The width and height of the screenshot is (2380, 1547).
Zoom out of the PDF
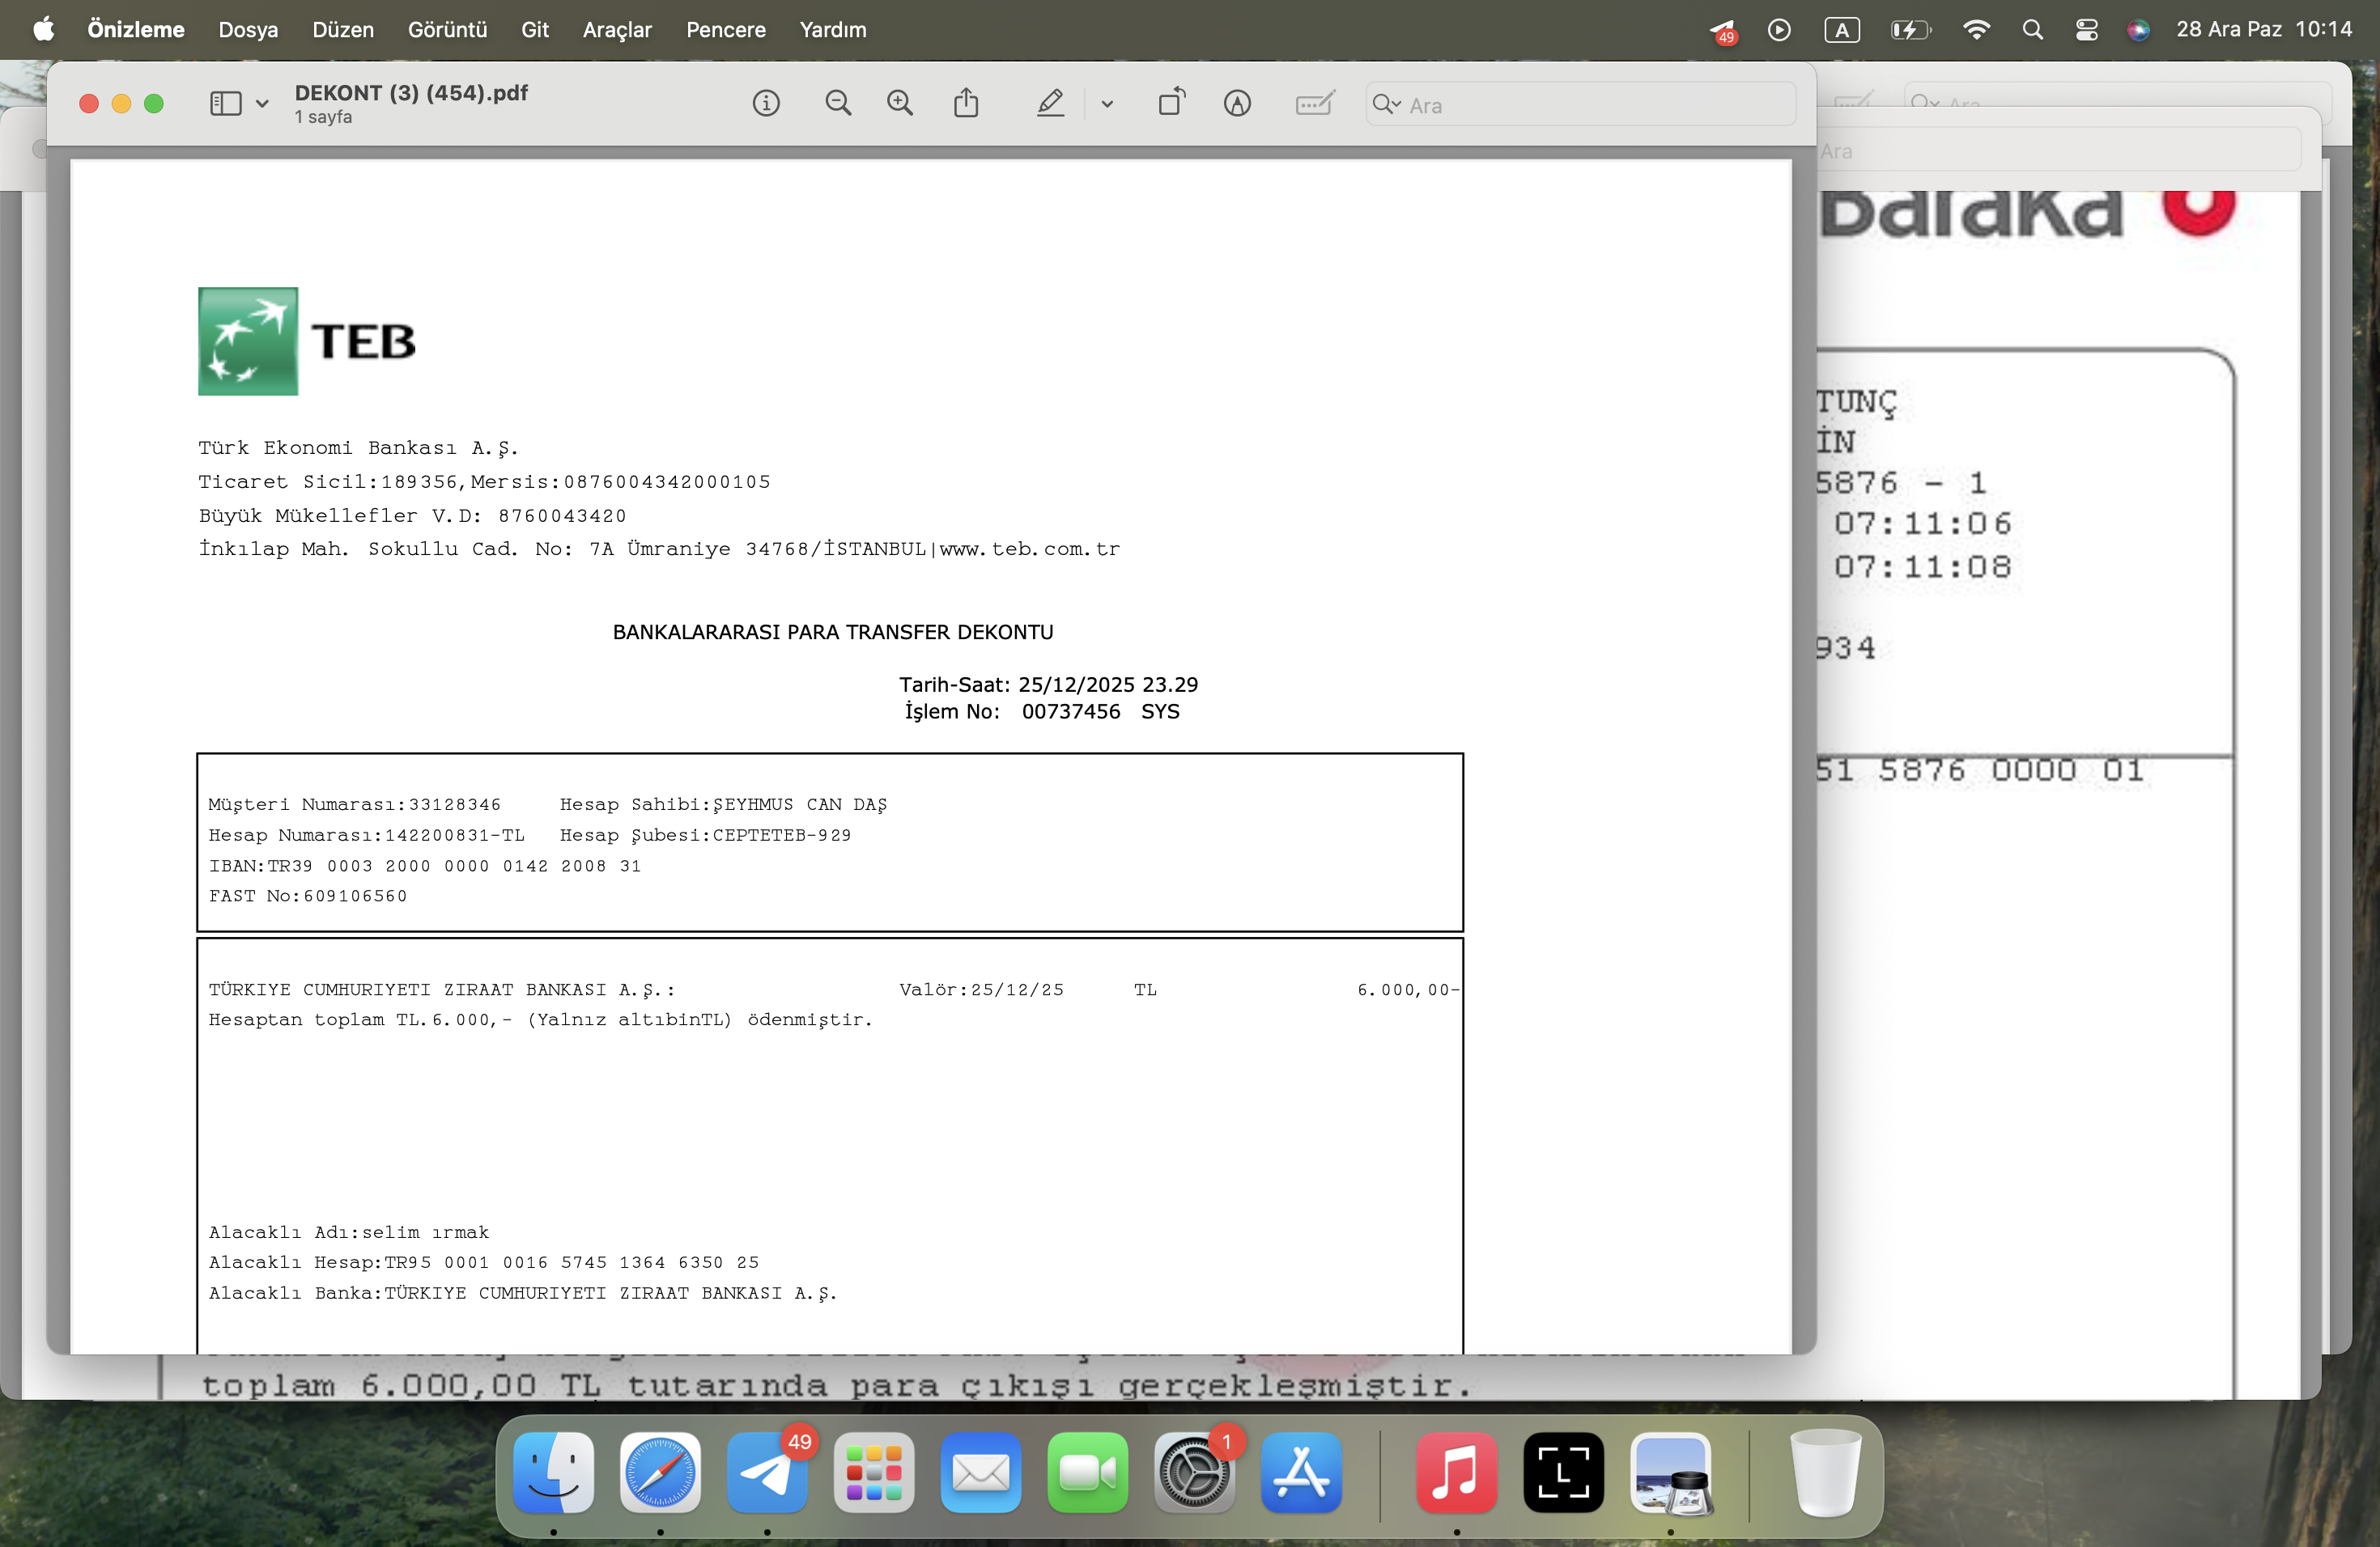pos(838,103)
